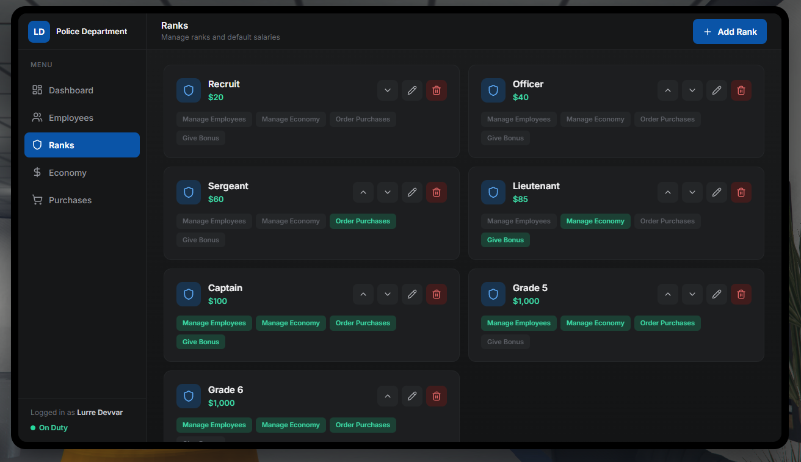Navigate to Purchases in the sidebar
Image resolution: width=801 pixels, height=462 pixels.
pyautogui.click(x=82, y=200)
